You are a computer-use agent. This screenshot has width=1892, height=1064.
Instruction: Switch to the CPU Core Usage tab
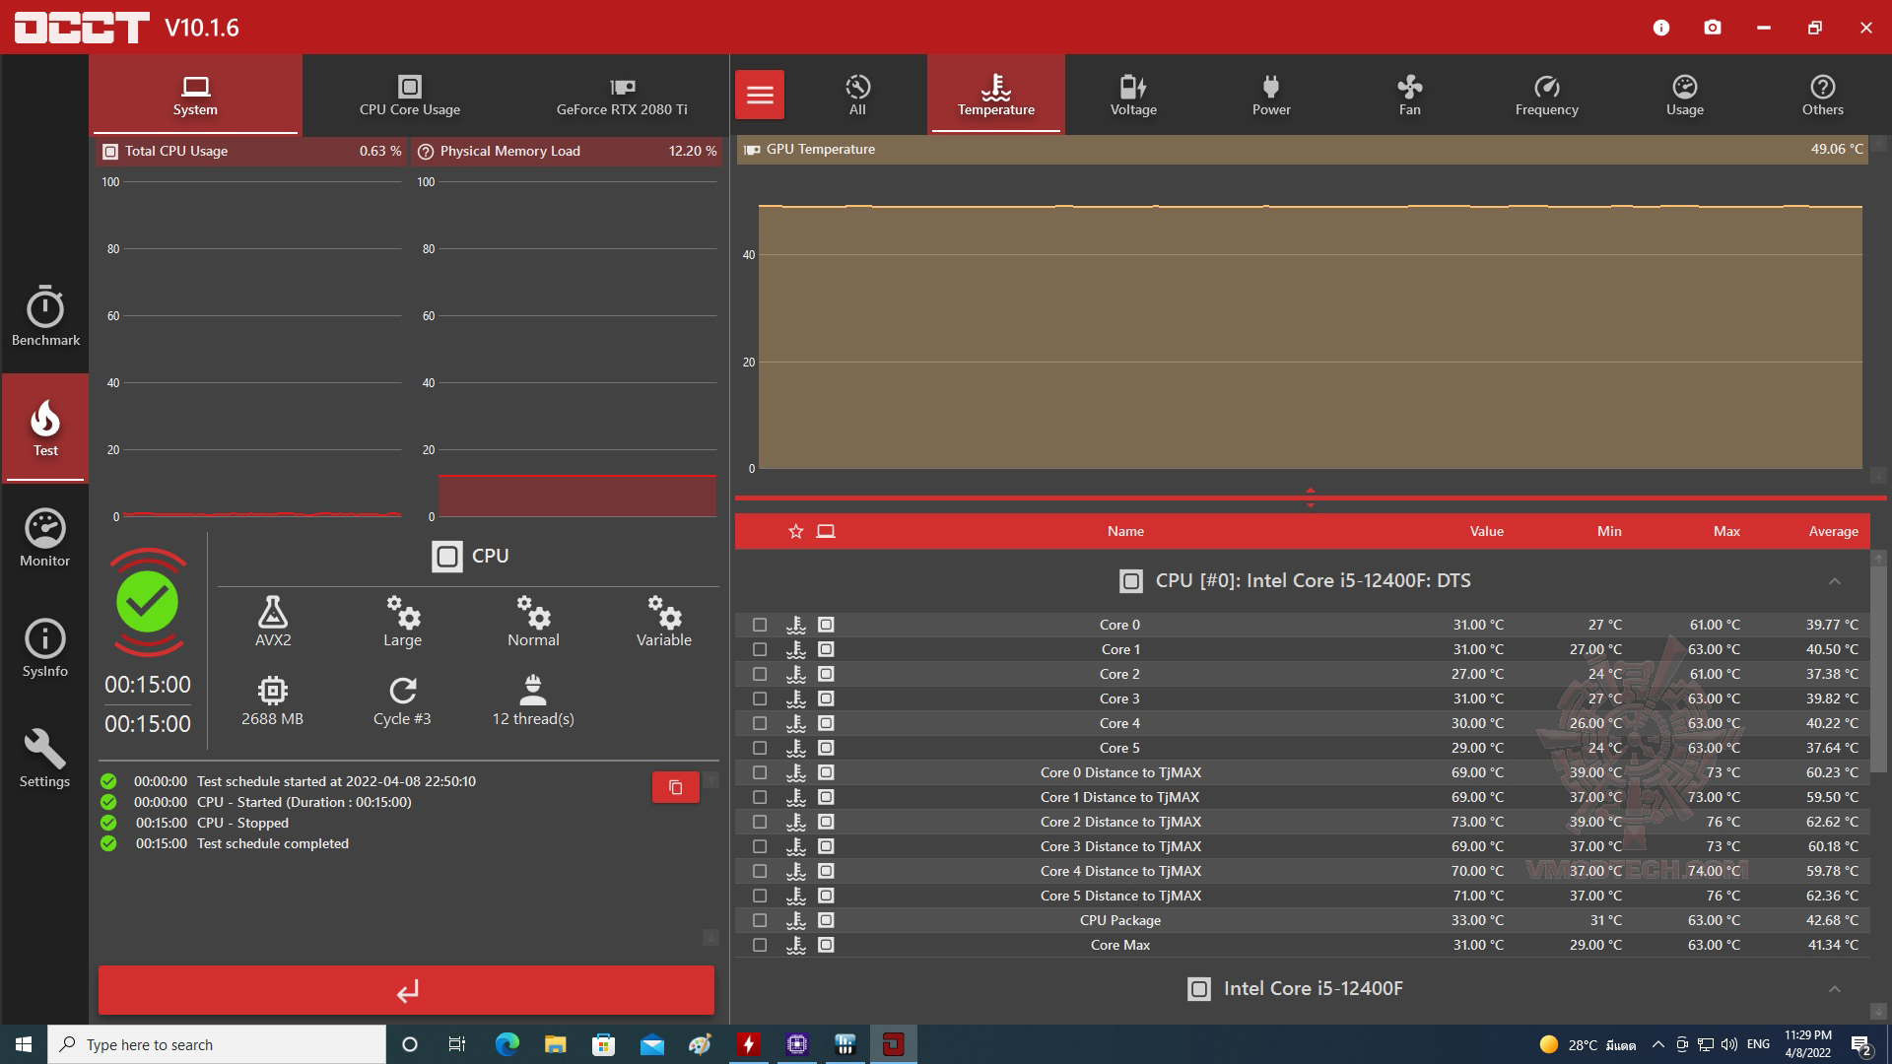click(410, 95)
